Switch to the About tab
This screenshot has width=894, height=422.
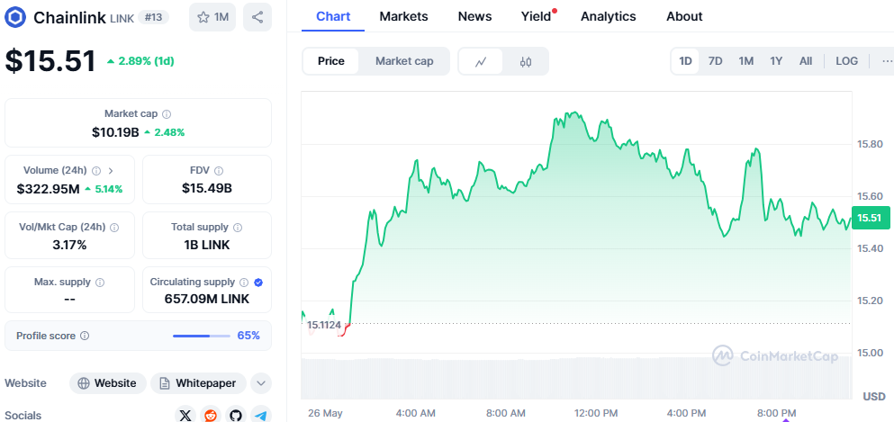click(684, 16)
